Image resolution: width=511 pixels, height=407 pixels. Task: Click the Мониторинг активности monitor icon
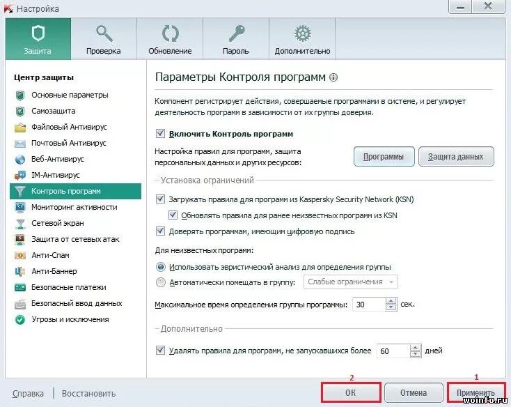click(x=20, y=208)
